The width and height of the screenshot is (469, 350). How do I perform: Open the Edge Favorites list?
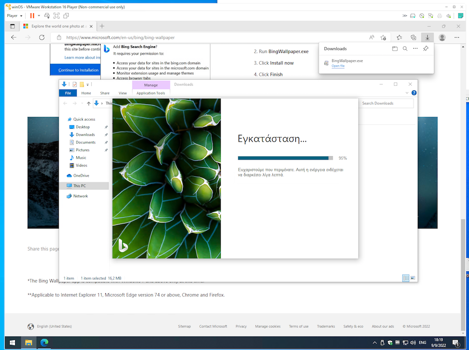(x=399, y=38)
